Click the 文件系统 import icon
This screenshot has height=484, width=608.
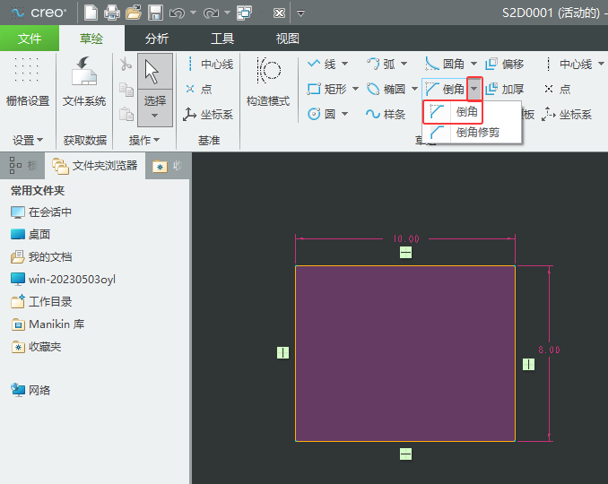coord(84,82)
